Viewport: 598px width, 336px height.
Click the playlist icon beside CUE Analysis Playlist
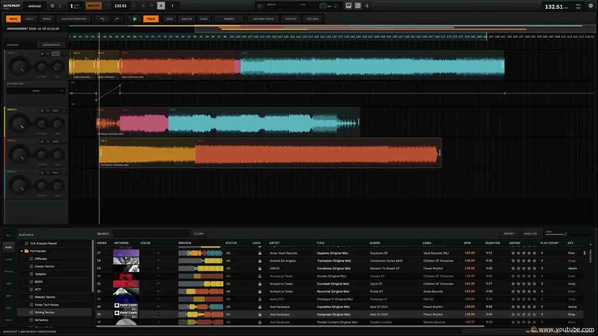pyautogui.click(x=26, y=243)
